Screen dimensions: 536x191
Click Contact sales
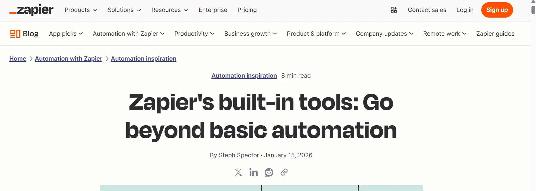(x=427, y=10)
